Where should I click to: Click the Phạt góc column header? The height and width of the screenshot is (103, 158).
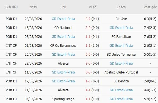pos(150,7)
